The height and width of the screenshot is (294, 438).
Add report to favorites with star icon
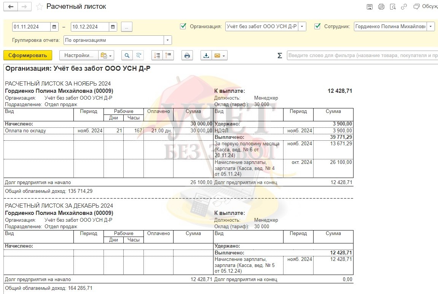tap(40, 7)
